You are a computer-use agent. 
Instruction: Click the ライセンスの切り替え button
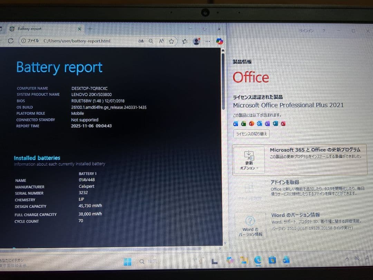pyautogui.click(x=251, y=134)
